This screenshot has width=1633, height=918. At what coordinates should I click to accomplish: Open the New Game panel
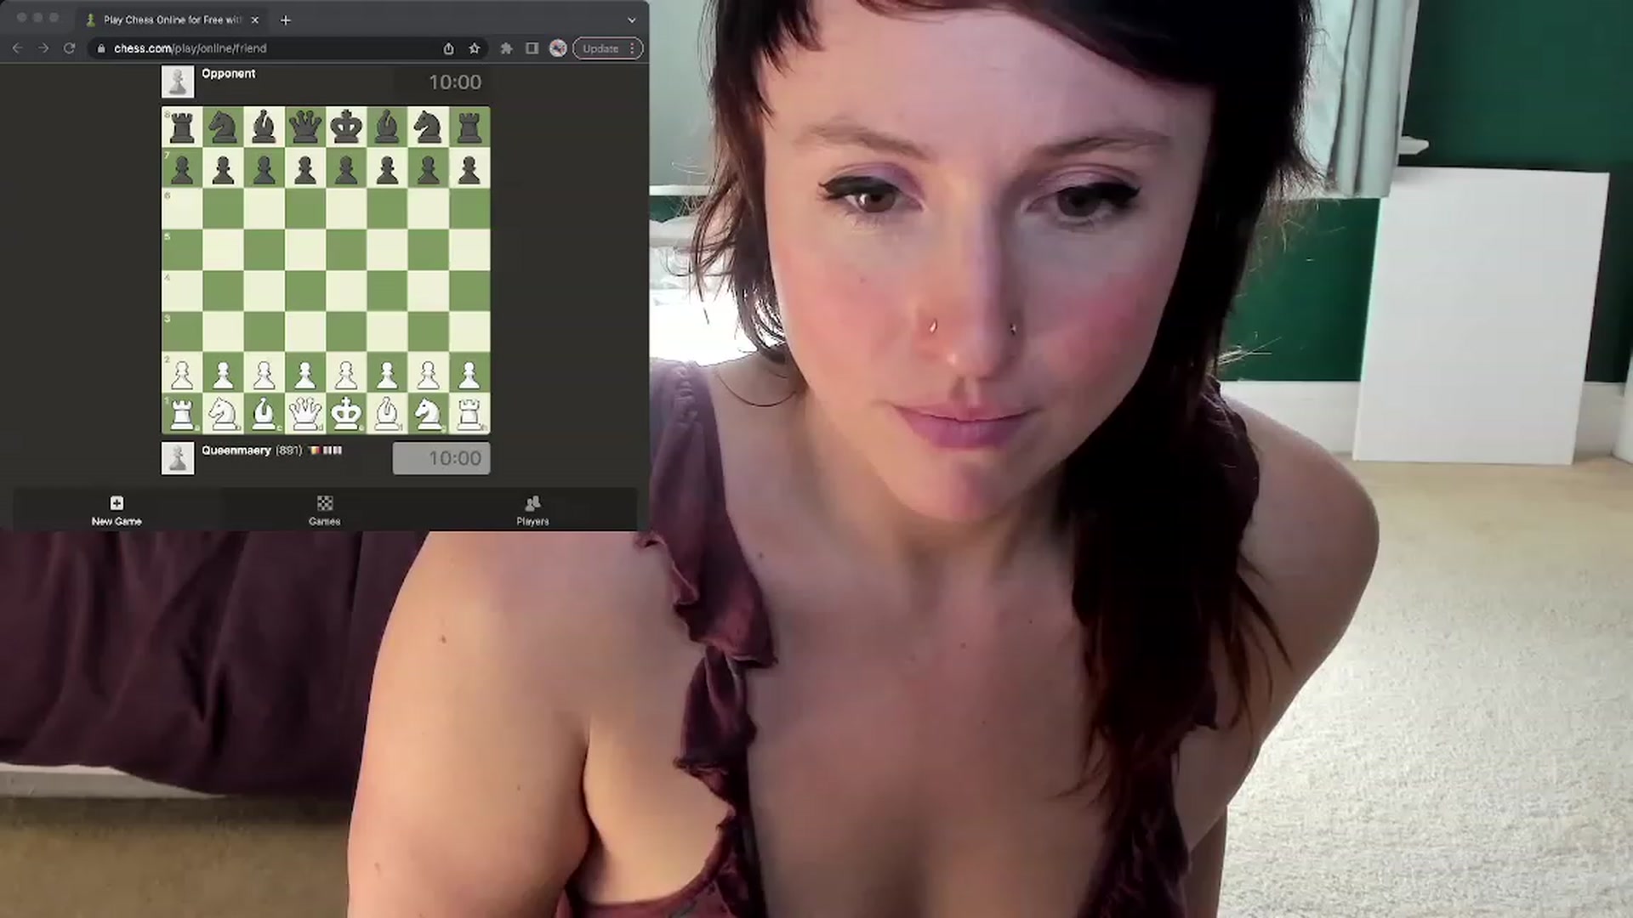(x=117, y=510)
